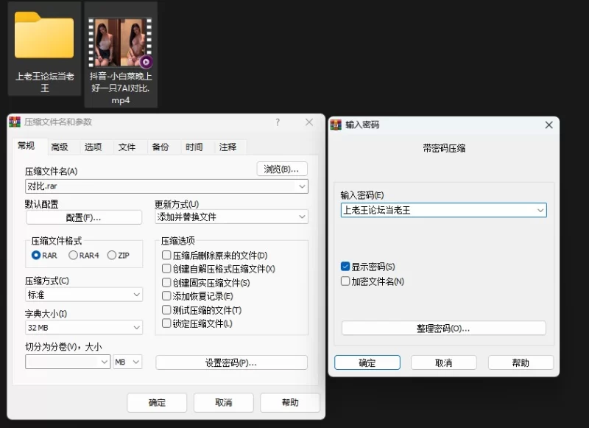Click the WinRAR icon in 输入密码 title bar
The height and width of the screenshot is (428, 589).
pyautogui.click(x=336, y=125)
